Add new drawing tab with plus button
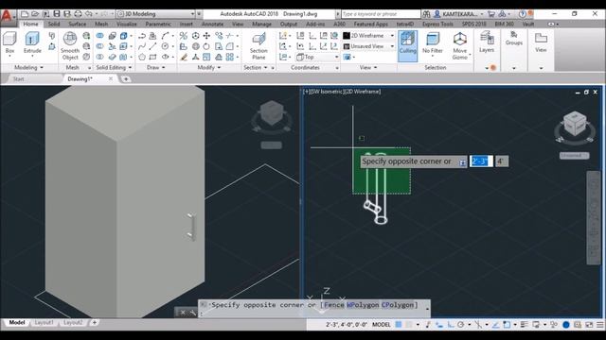Image resolution: width=606 pixels, height=340 pixels. click(x=126, y=79)
